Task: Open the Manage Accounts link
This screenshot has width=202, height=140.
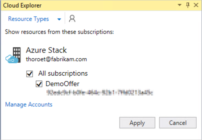Action: coord(29,105)
